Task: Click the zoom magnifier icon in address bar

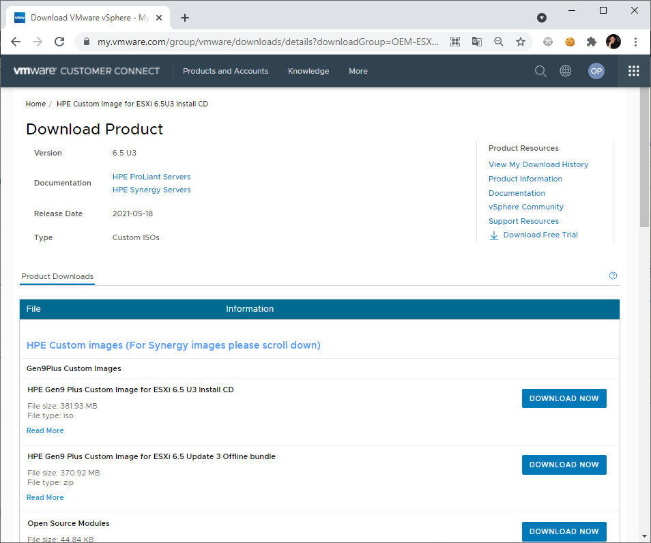Action: coord(499,42)
